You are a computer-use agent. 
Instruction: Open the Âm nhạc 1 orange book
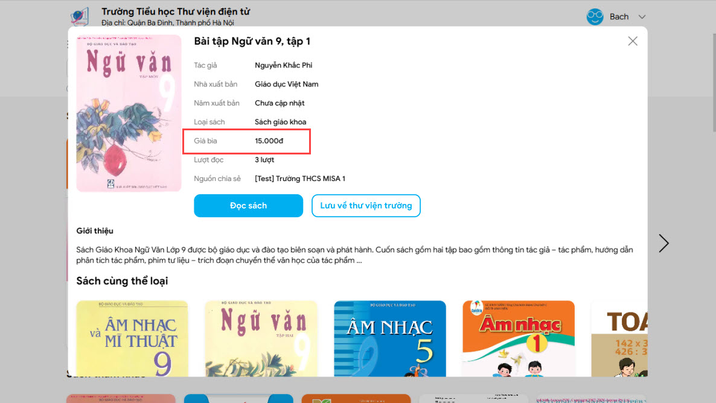coord(518,338)
